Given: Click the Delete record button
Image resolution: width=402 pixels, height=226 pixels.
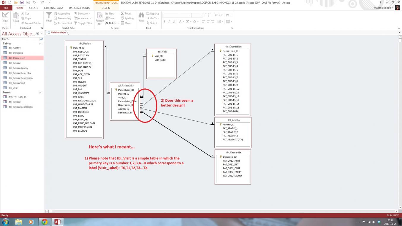Looking at the screenshot, I should 110,23.
